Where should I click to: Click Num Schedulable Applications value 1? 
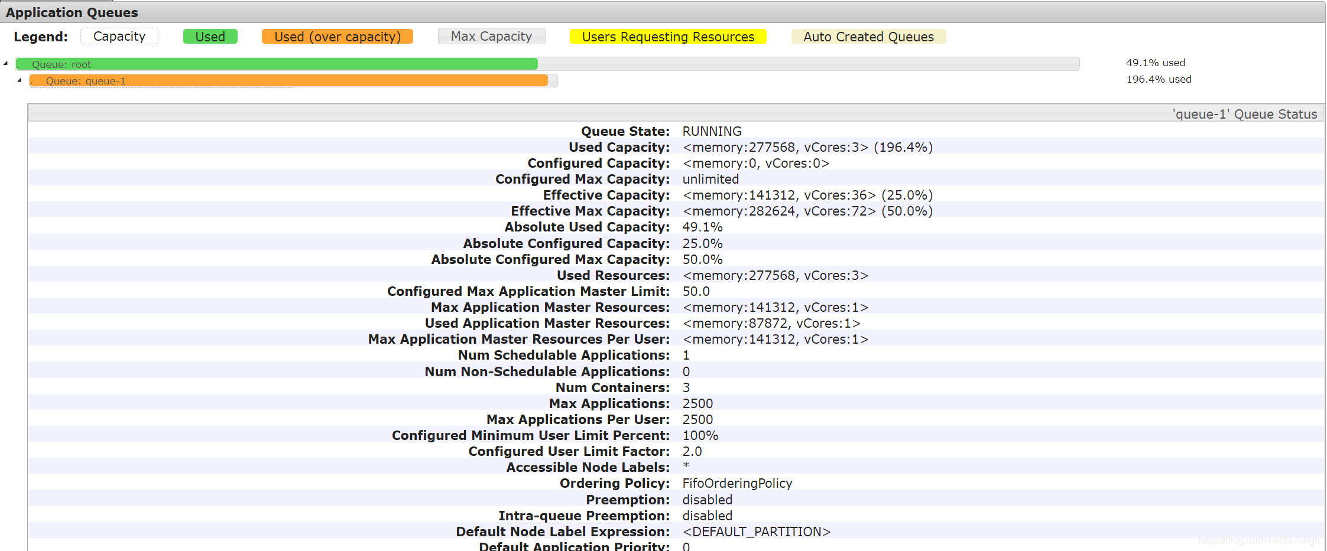[x=686, y=355]
